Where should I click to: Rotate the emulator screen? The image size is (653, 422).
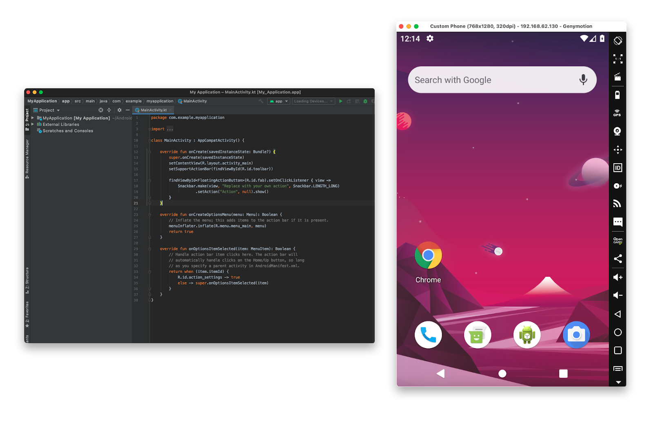pos(617,40)
